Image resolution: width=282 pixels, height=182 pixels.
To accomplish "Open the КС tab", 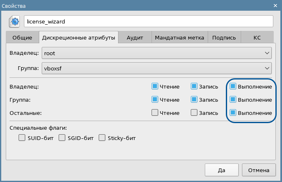I will [257, 38].
